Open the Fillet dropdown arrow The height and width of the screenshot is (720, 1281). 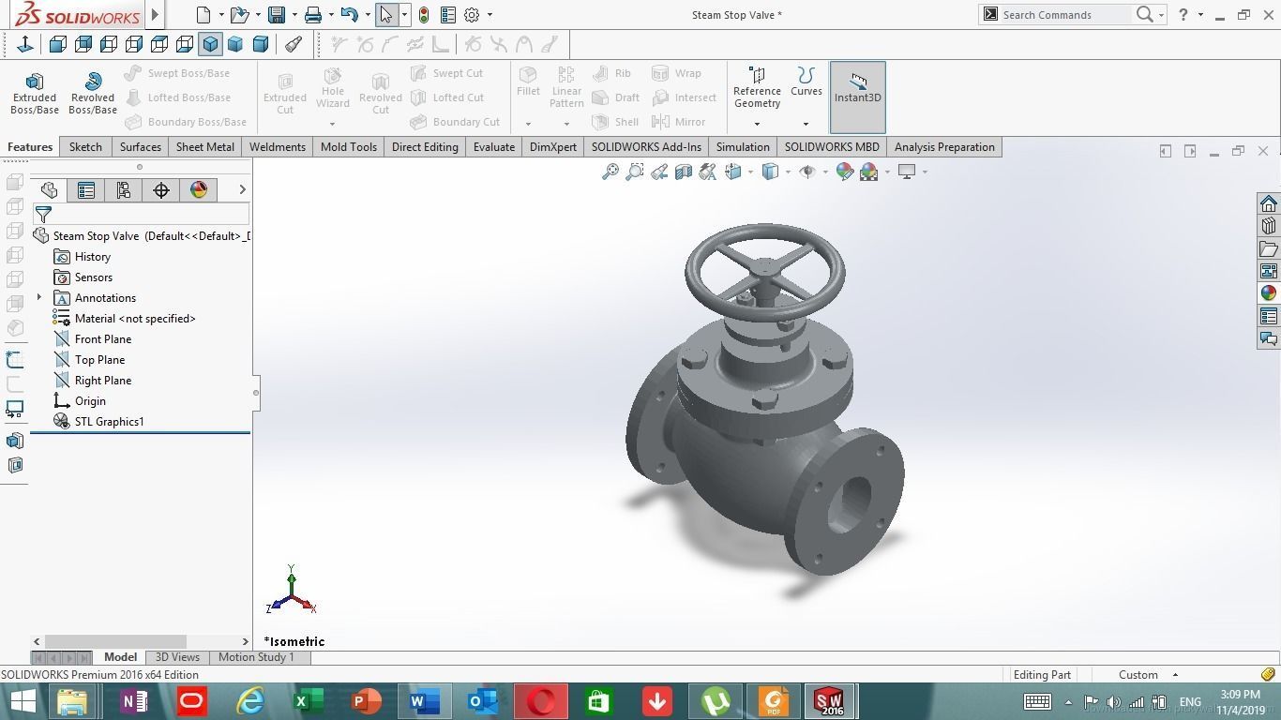[x=528, y=124]
